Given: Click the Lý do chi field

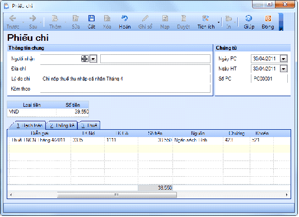Looking at the screenshot, I should (125, 79).
